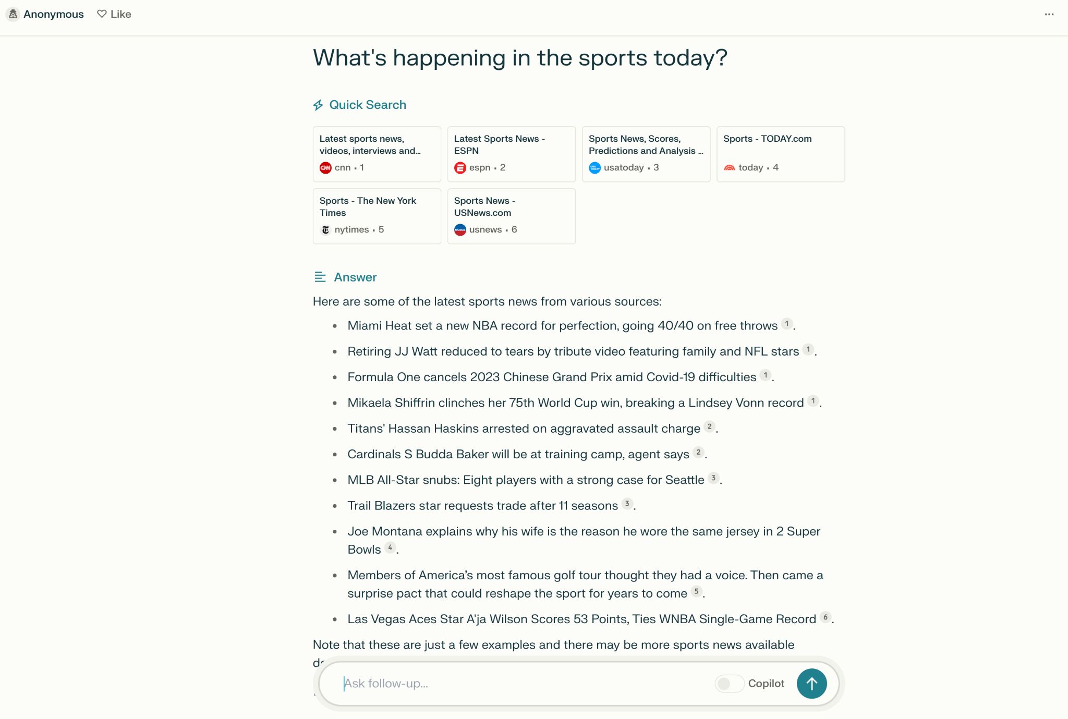Screen dimensions: 1068x719
Task: Click the Answer list icon
Action: point(319,277)
